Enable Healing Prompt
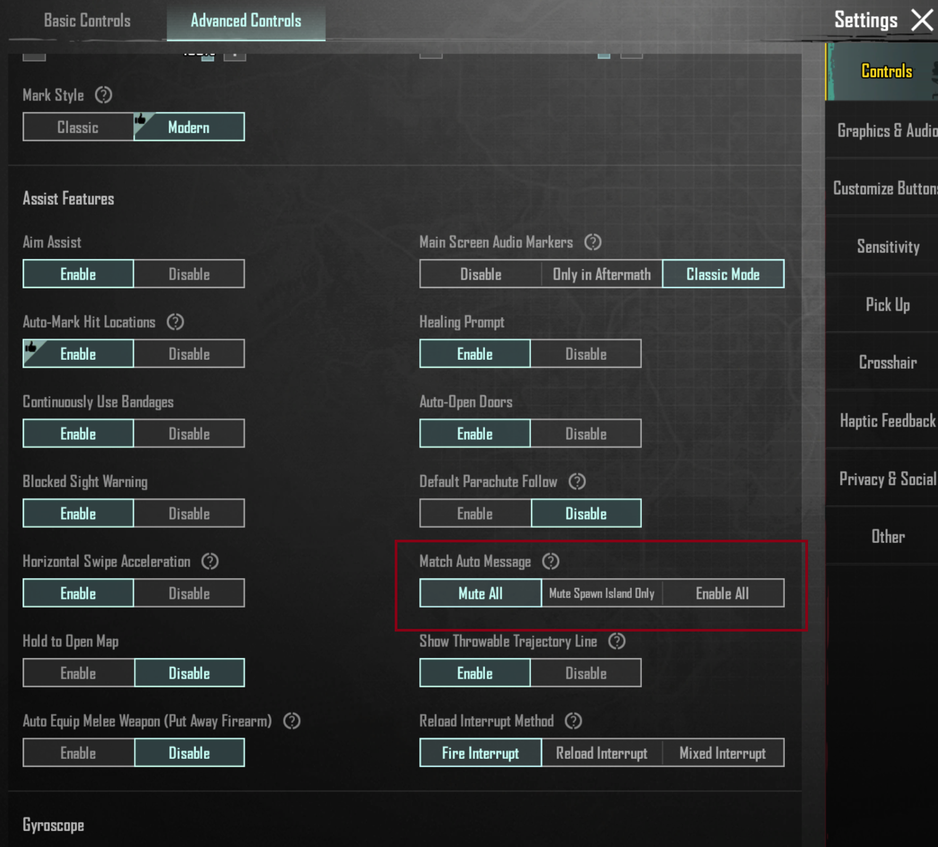This screenshot has width=938, height=847. (x=475, y=353)
